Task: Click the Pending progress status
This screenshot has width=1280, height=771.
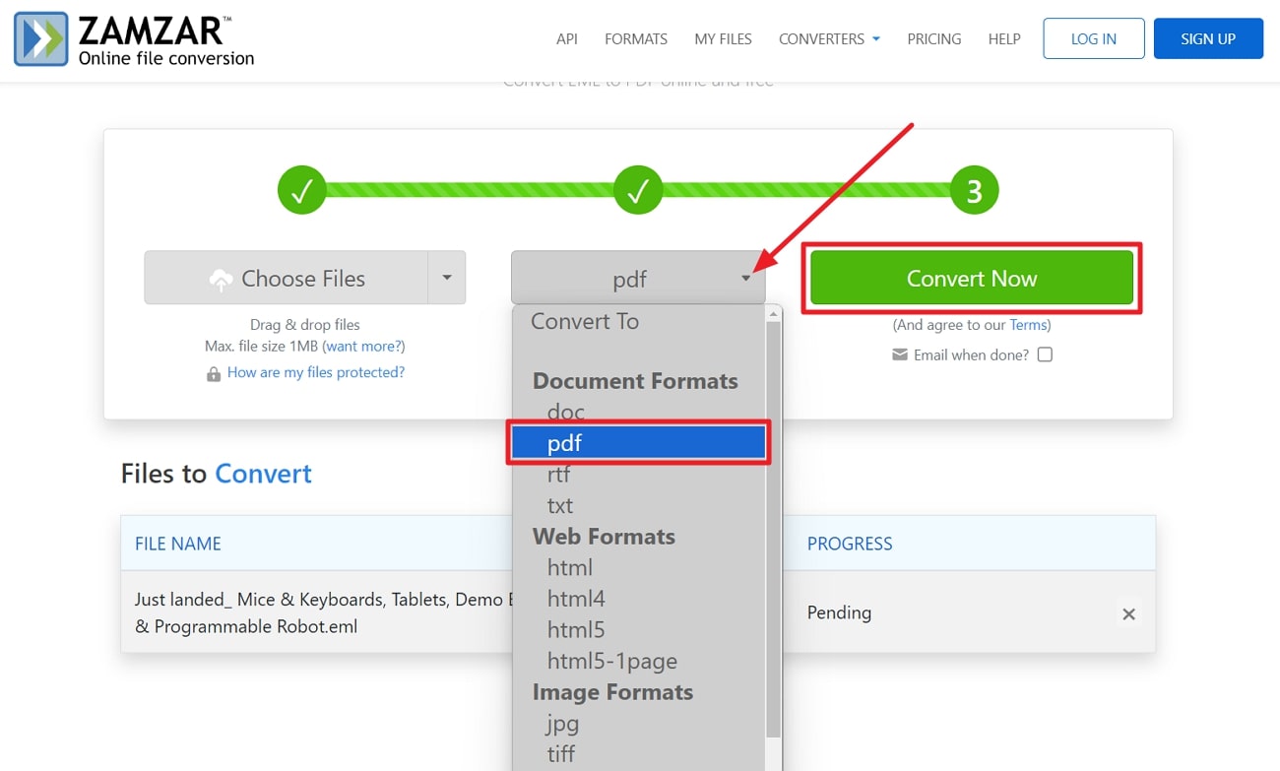Action: tap(839, 612)
